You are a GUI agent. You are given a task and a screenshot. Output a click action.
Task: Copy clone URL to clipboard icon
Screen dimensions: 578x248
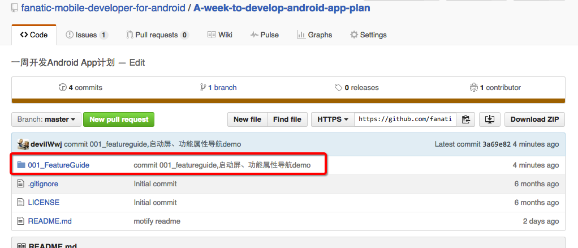pos(465,119)
